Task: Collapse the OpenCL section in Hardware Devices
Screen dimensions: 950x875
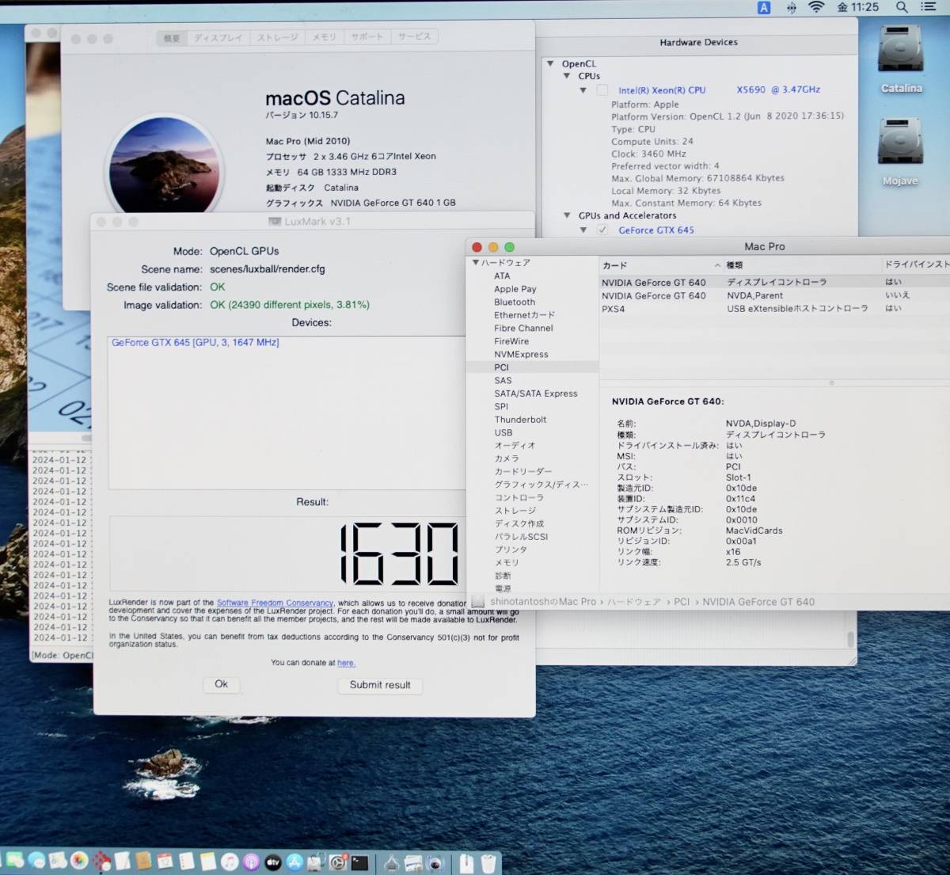Action: pos(551,63)
